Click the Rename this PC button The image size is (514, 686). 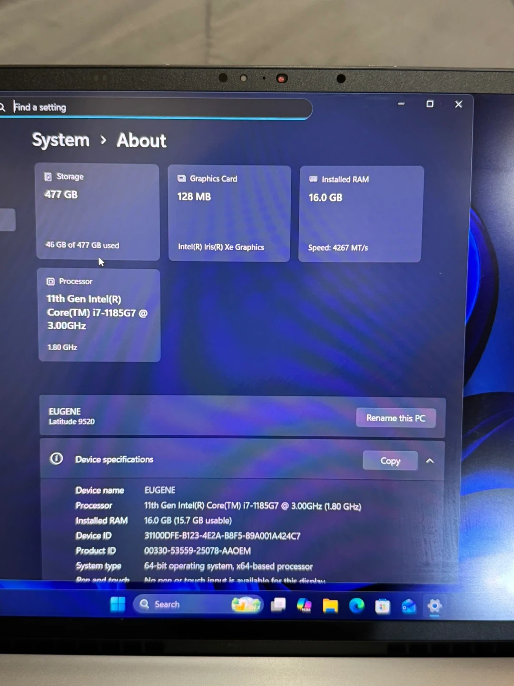point(395,418)
